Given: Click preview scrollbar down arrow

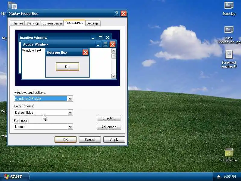Looking at the screenshot, I should [114, 76].
